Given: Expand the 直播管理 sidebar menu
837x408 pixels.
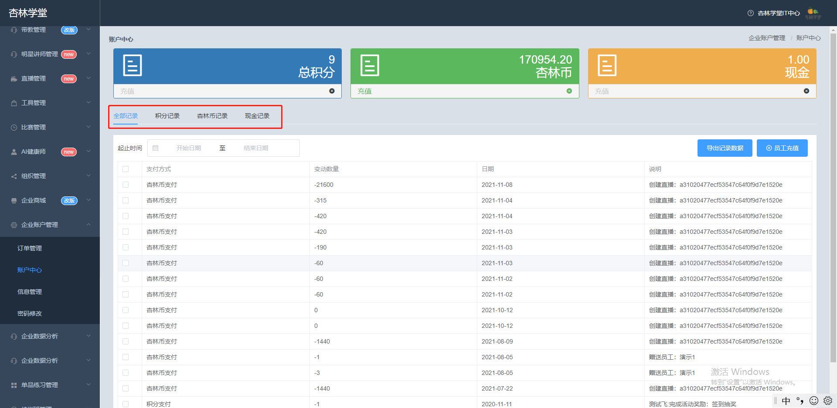Looking at the screenshot, I should tap(50, 78).
